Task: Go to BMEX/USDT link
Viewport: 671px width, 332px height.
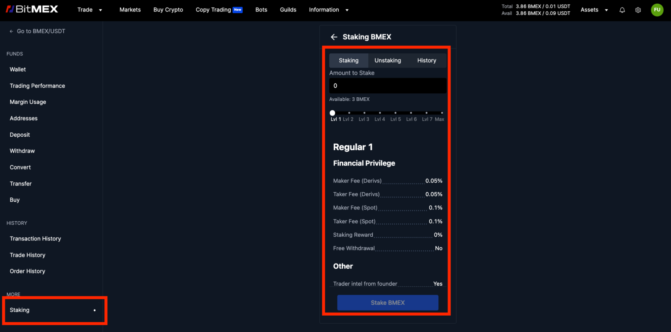Action: (41, 31)
